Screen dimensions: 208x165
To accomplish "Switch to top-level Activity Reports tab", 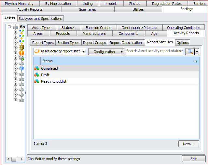I will (x=31, y=9).
